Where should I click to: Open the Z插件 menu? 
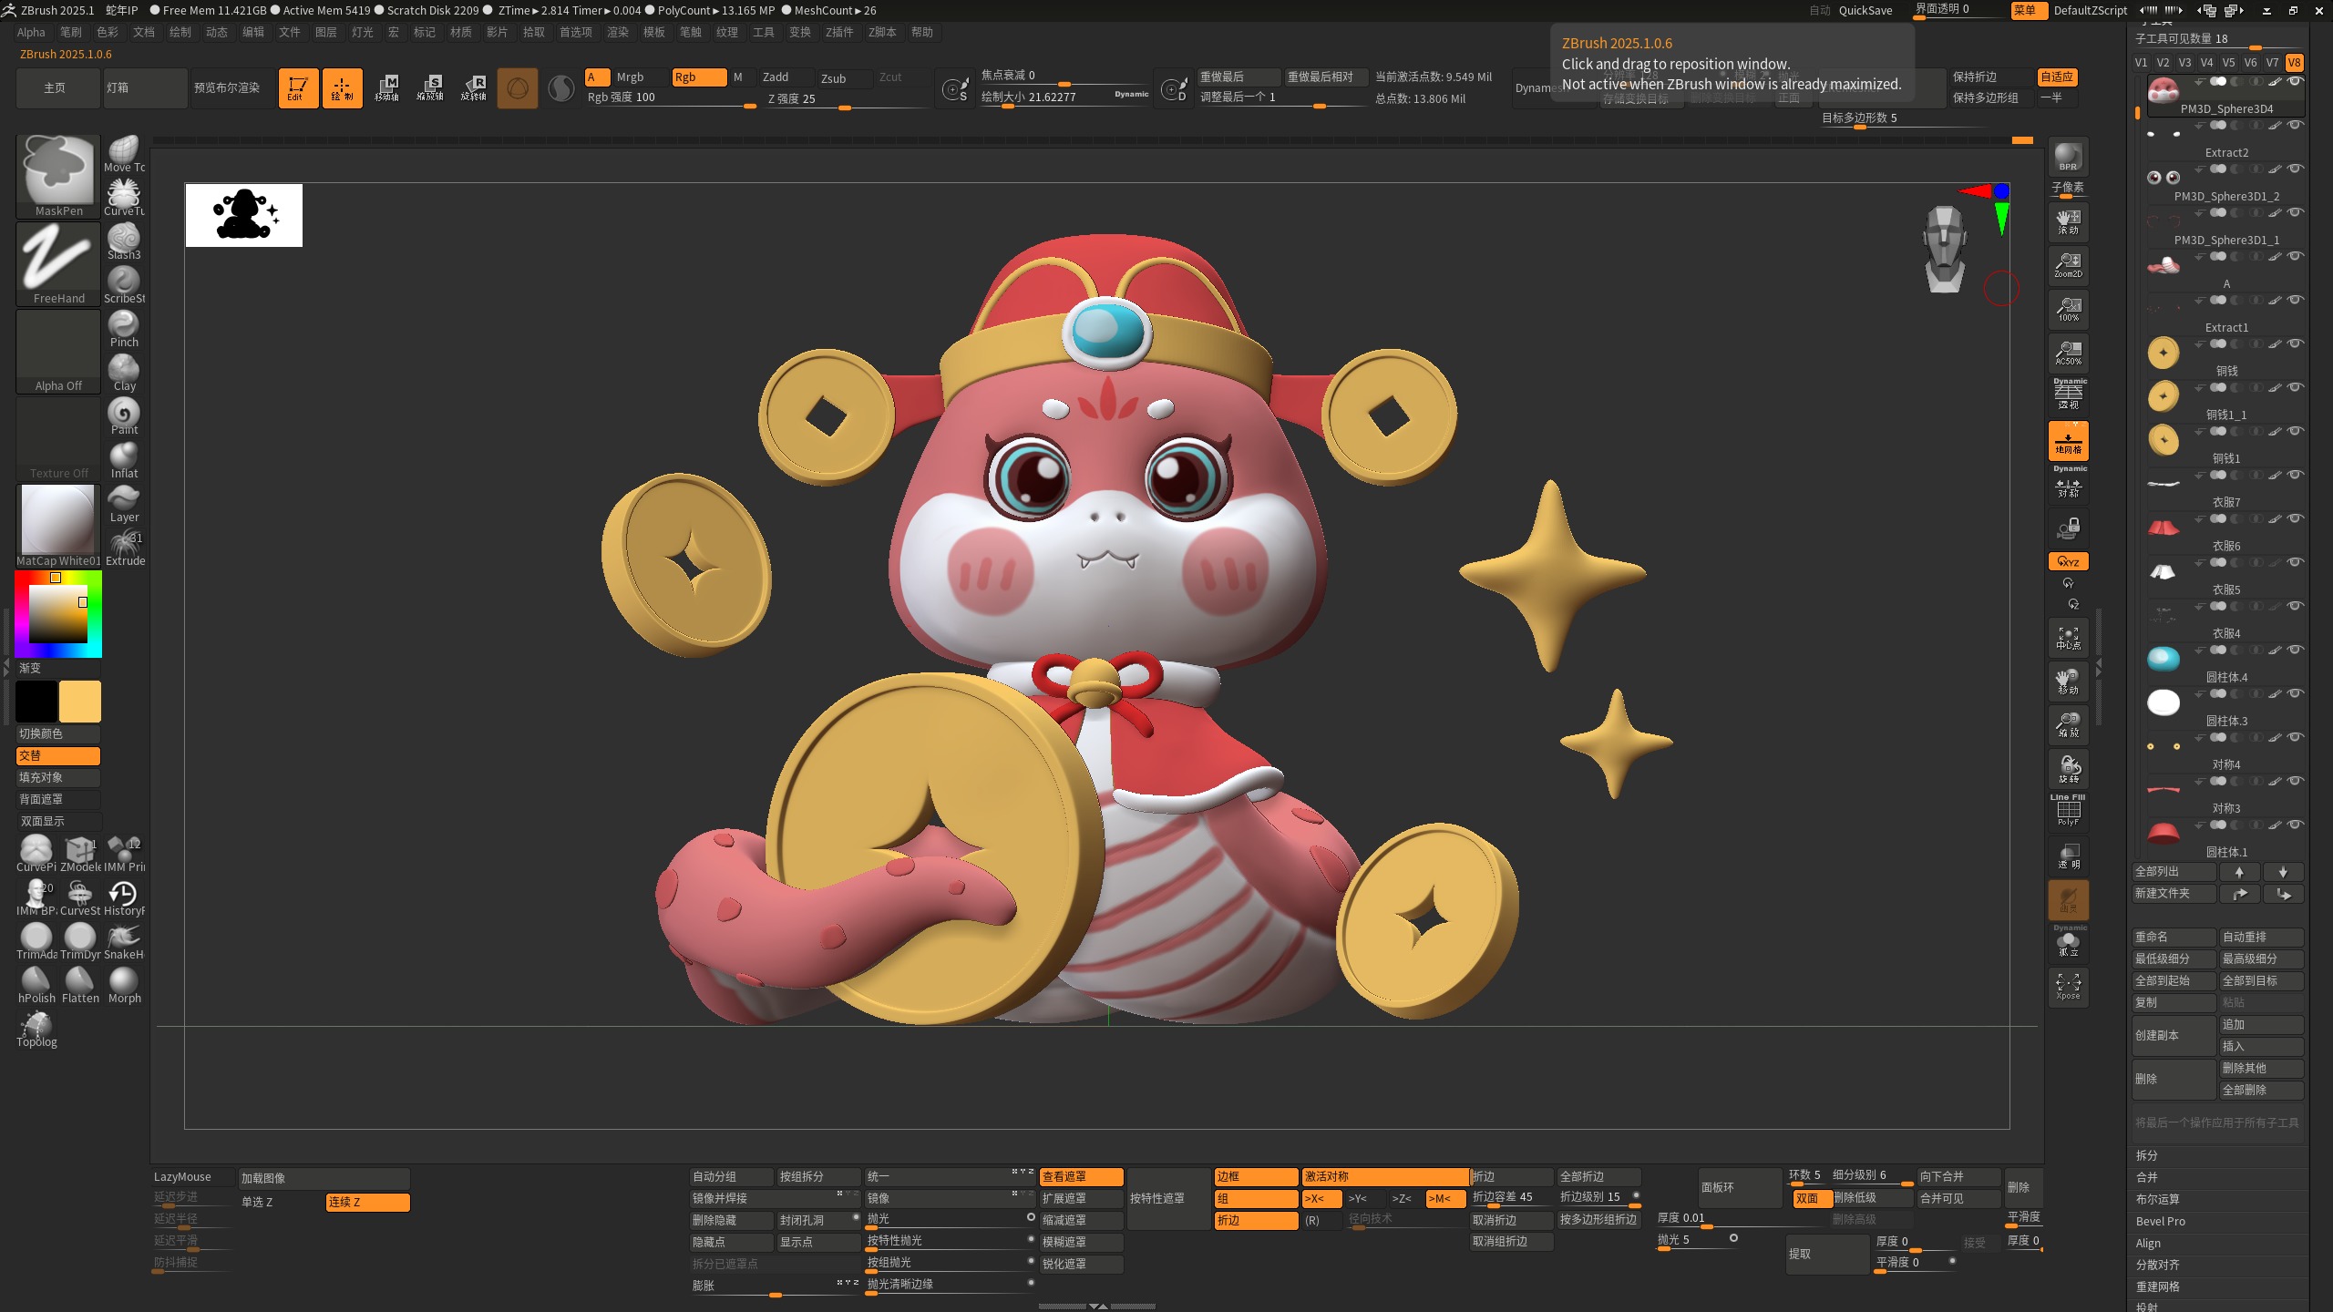pos(839,32)
